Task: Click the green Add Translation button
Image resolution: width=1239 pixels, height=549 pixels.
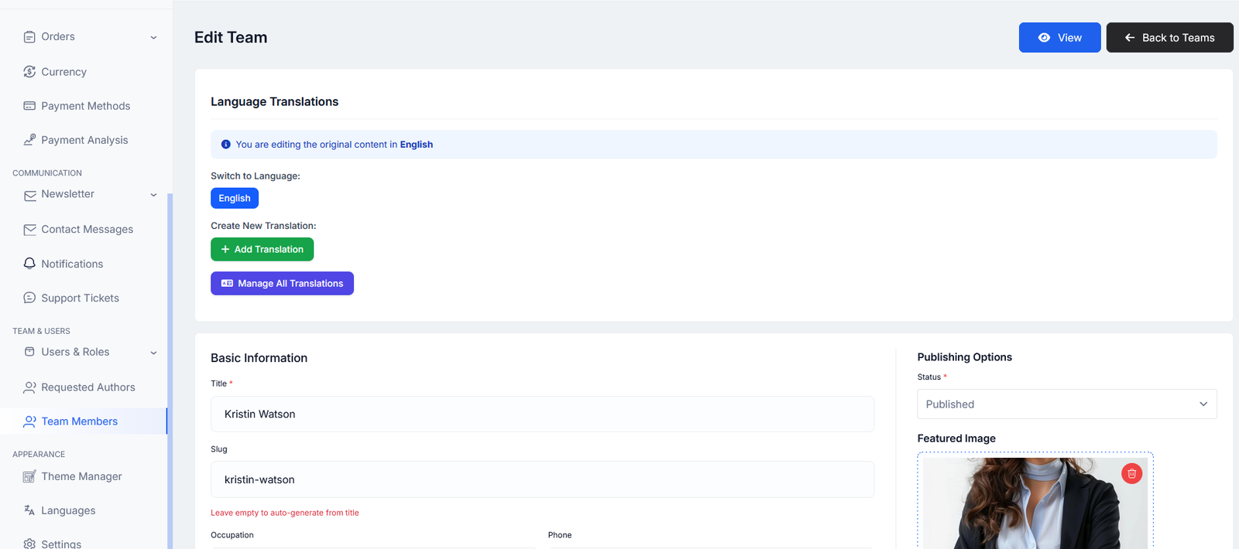Action: (x=262, y=249)
